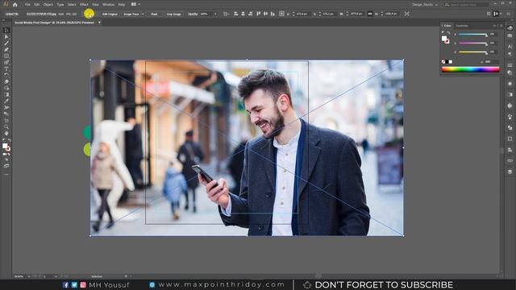The height and width of the screenshot is (290, 516).
Task: Click the horizontal align right icon
Action: click(x=251, y=14)
